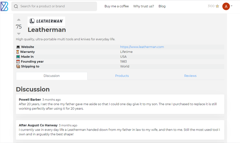
Task: Switch to the Reviews tab
Action: [190, 76]
